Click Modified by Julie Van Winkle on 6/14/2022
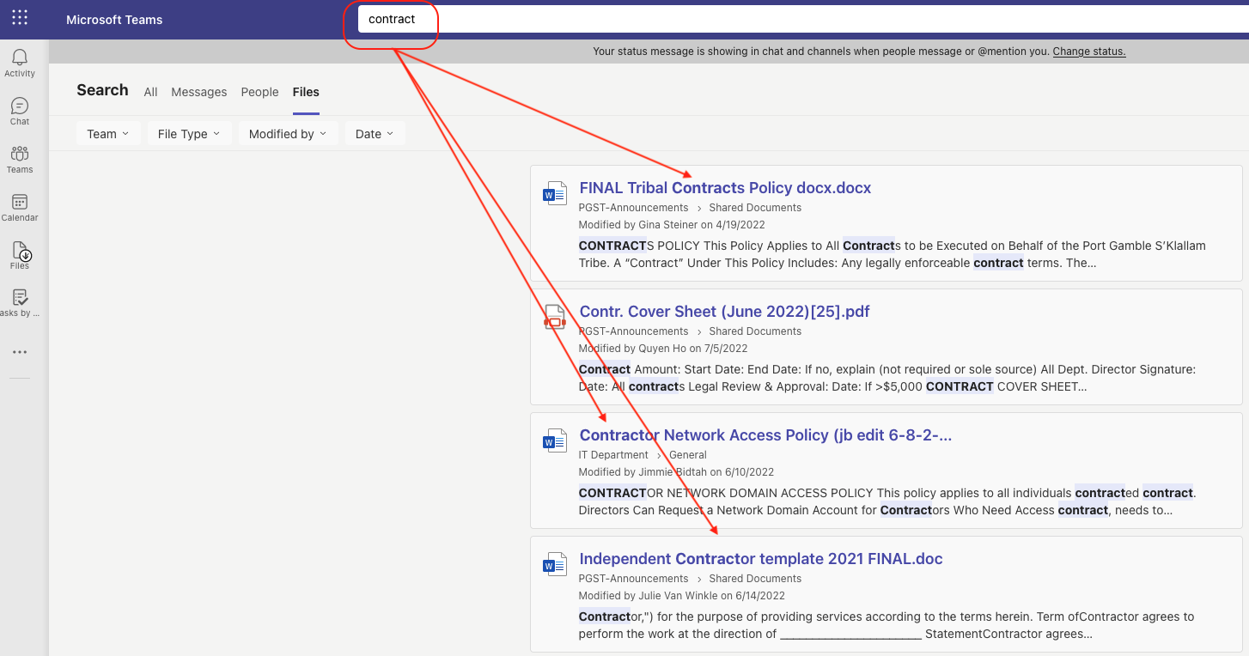The height and width of the screenshot is (656, 1249). pos(681,596)
